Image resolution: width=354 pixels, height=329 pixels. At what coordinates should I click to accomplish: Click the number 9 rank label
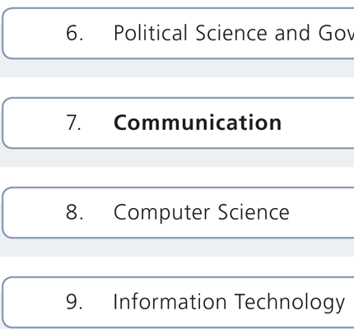point(74,302)
